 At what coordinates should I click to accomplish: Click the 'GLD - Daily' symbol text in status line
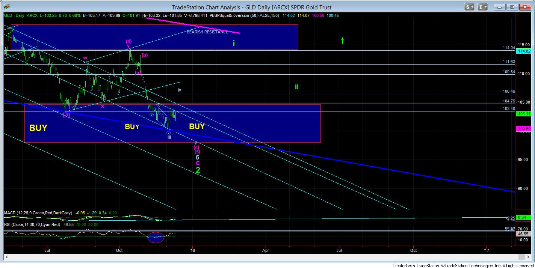coord(15,15)
